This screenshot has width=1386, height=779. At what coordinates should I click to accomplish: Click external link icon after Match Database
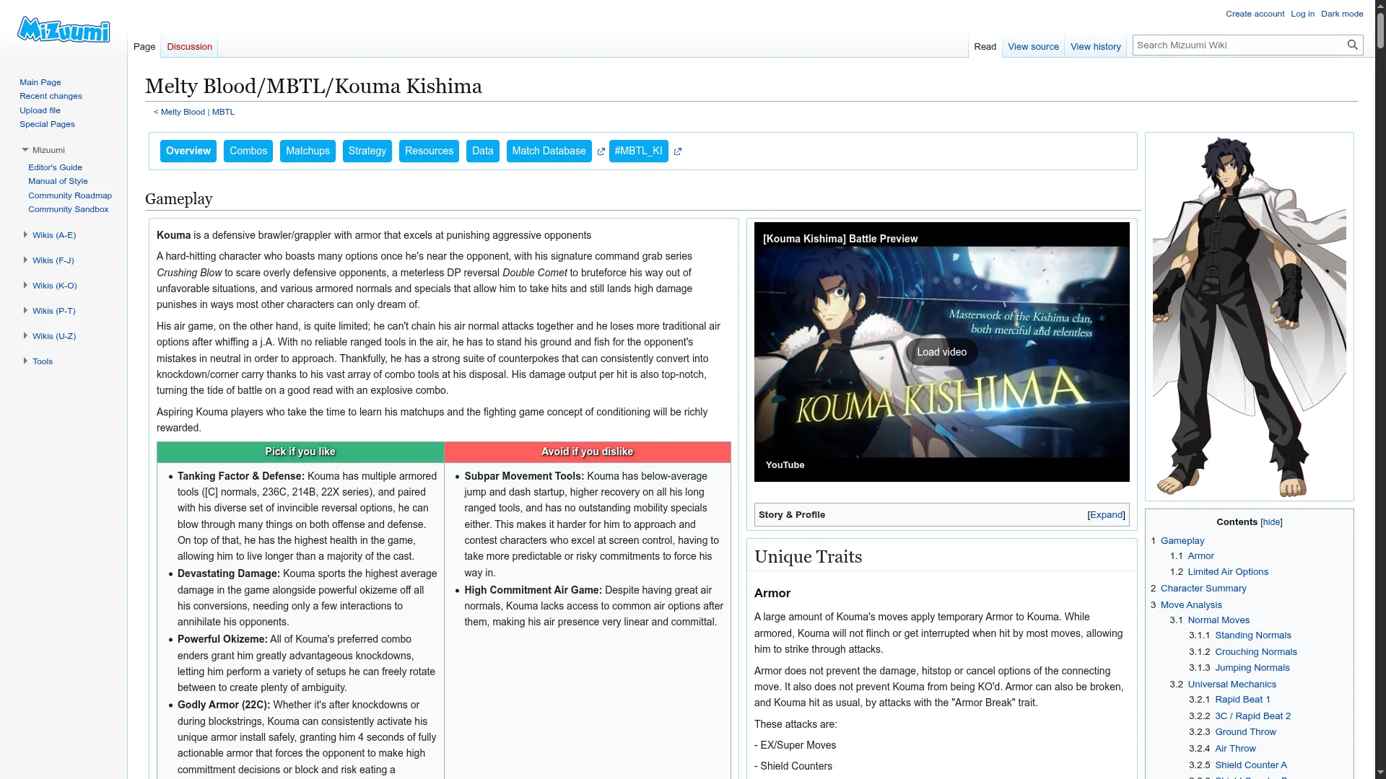point(601,151)
